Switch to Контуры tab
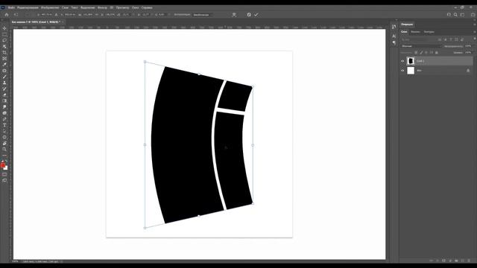 (x=429, y=32)
